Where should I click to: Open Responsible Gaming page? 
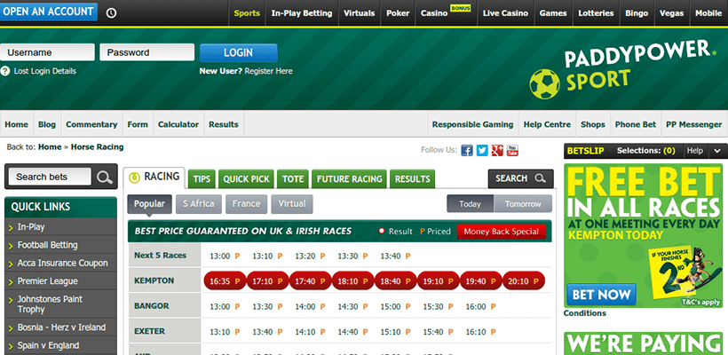pyautogui.click(x=472, y=124)
